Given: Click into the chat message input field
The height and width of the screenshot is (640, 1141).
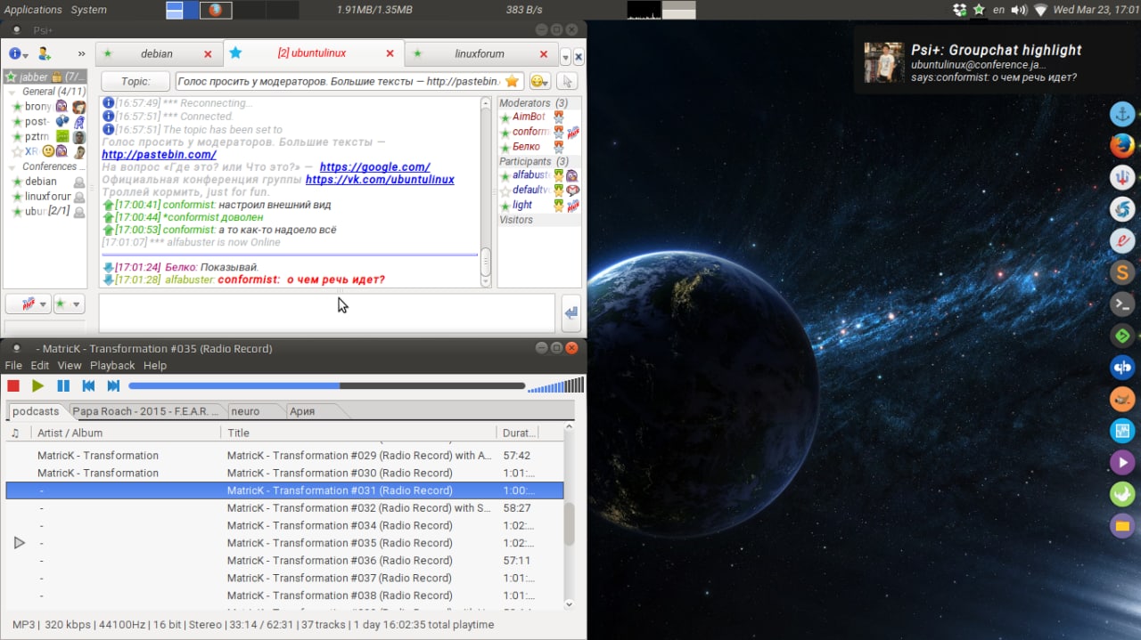Looking at the screenshot, I should [x=326, y=313].
